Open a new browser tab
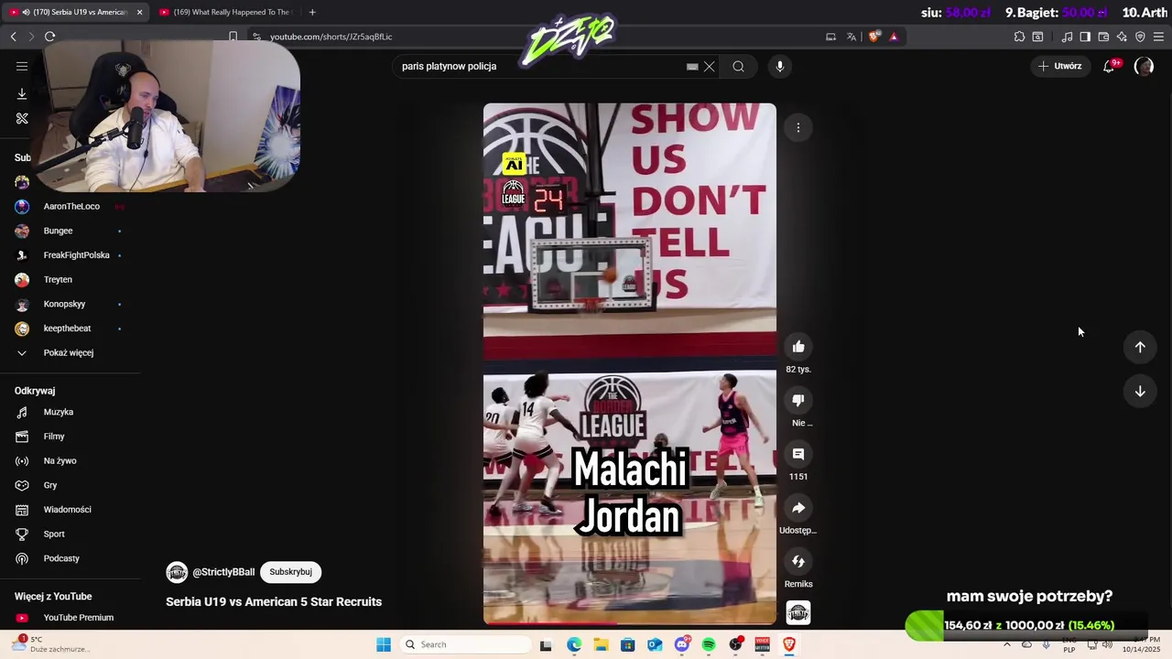This screenshot has height=659, width=1172. (312, 12)
